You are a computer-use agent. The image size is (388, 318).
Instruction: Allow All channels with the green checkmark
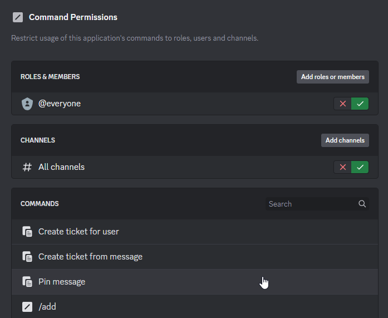(x=360, y=167)
